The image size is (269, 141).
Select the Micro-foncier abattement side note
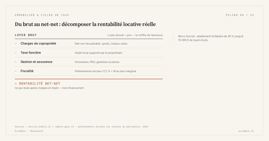click(x=211, y=38)
